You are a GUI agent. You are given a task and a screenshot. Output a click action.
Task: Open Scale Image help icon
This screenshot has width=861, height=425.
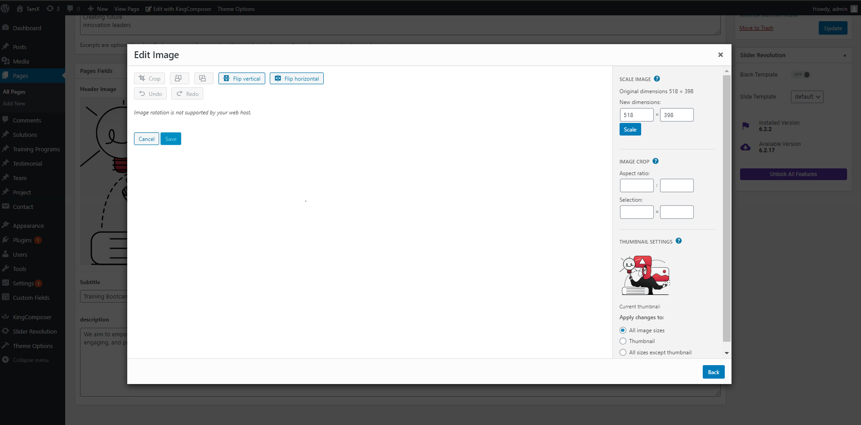click(657, 79)
